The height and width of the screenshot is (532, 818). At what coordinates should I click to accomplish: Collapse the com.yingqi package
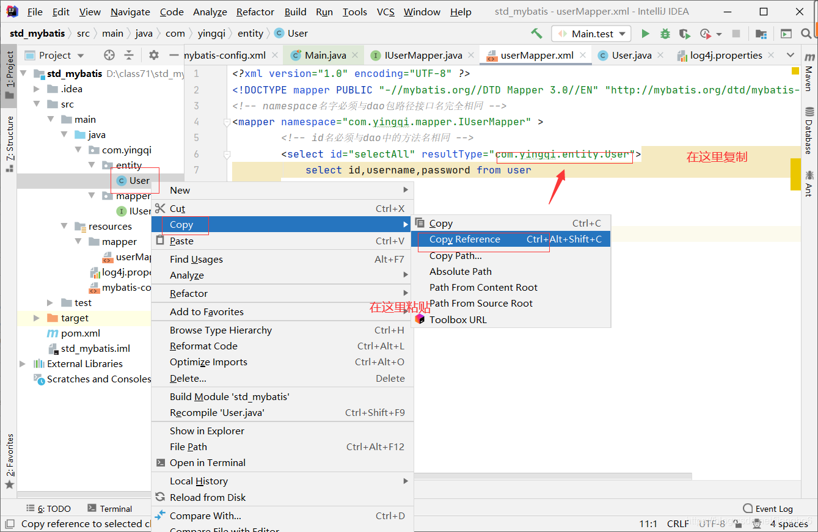[x=78, y=150]
